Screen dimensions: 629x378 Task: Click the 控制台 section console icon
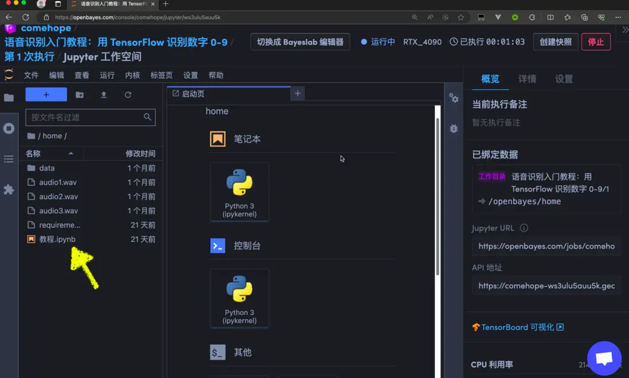point(218,246)
